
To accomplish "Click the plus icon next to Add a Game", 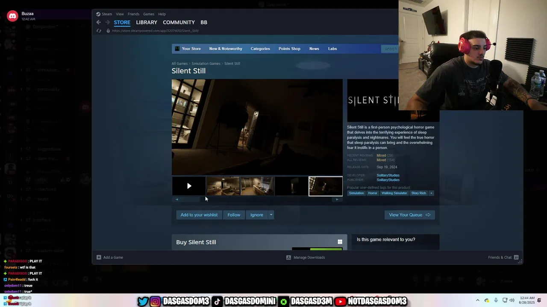I will pos(99,257).
